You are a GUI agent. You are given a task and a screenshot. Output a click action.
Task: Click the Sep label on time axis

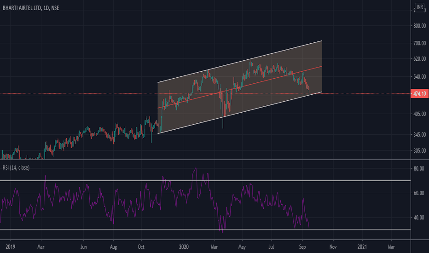pos(302,247)
